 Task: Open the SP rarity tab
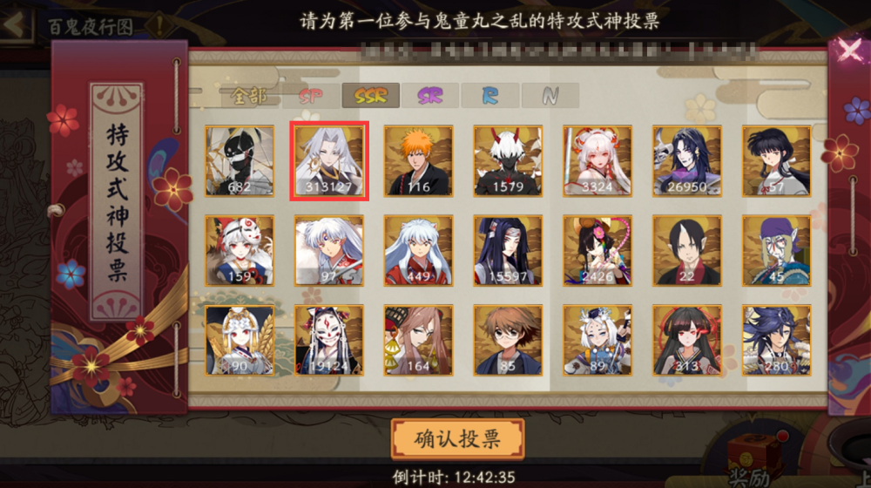311,96
